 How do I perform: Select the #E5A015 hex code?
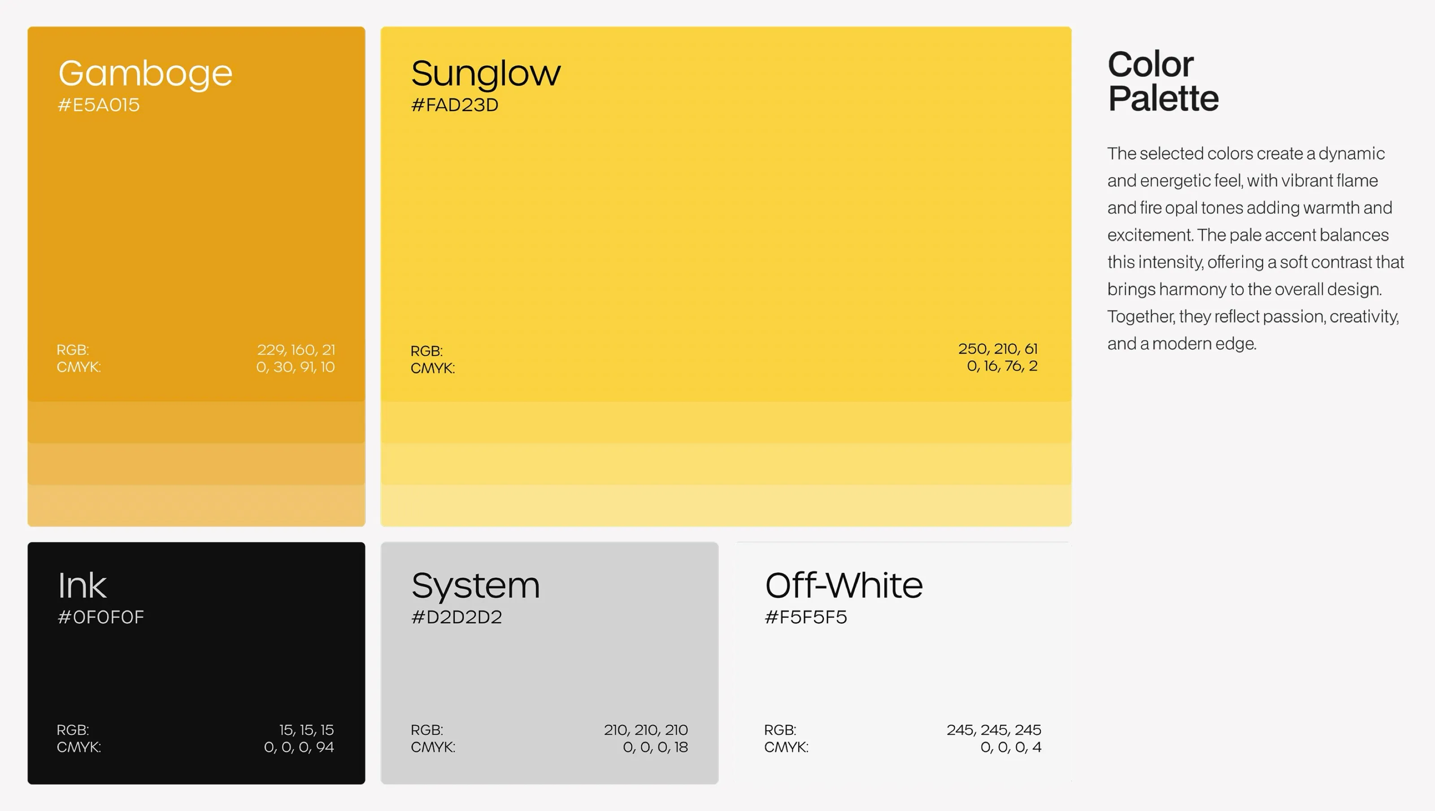pyautogui.click(x=99, y=105)
